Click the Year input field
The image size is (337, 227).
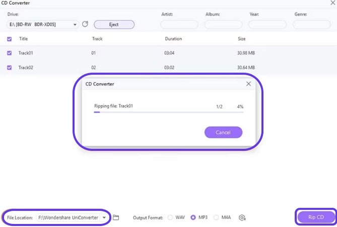267,25
